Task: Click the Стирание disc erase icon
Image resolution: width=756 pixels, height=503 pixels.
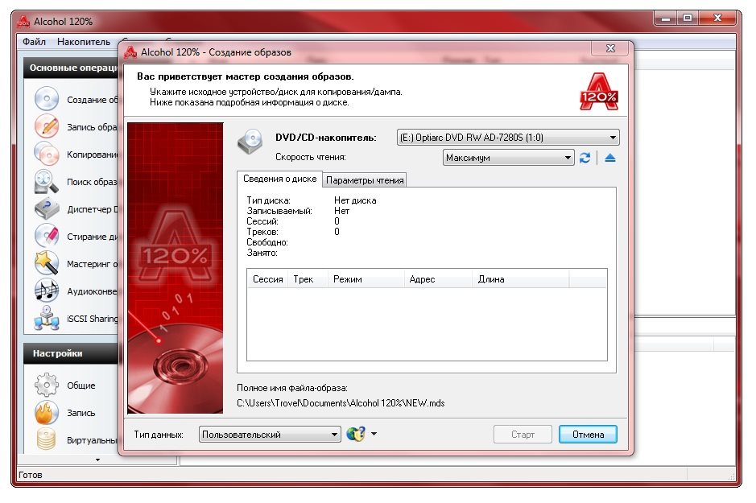Action: 46,236
